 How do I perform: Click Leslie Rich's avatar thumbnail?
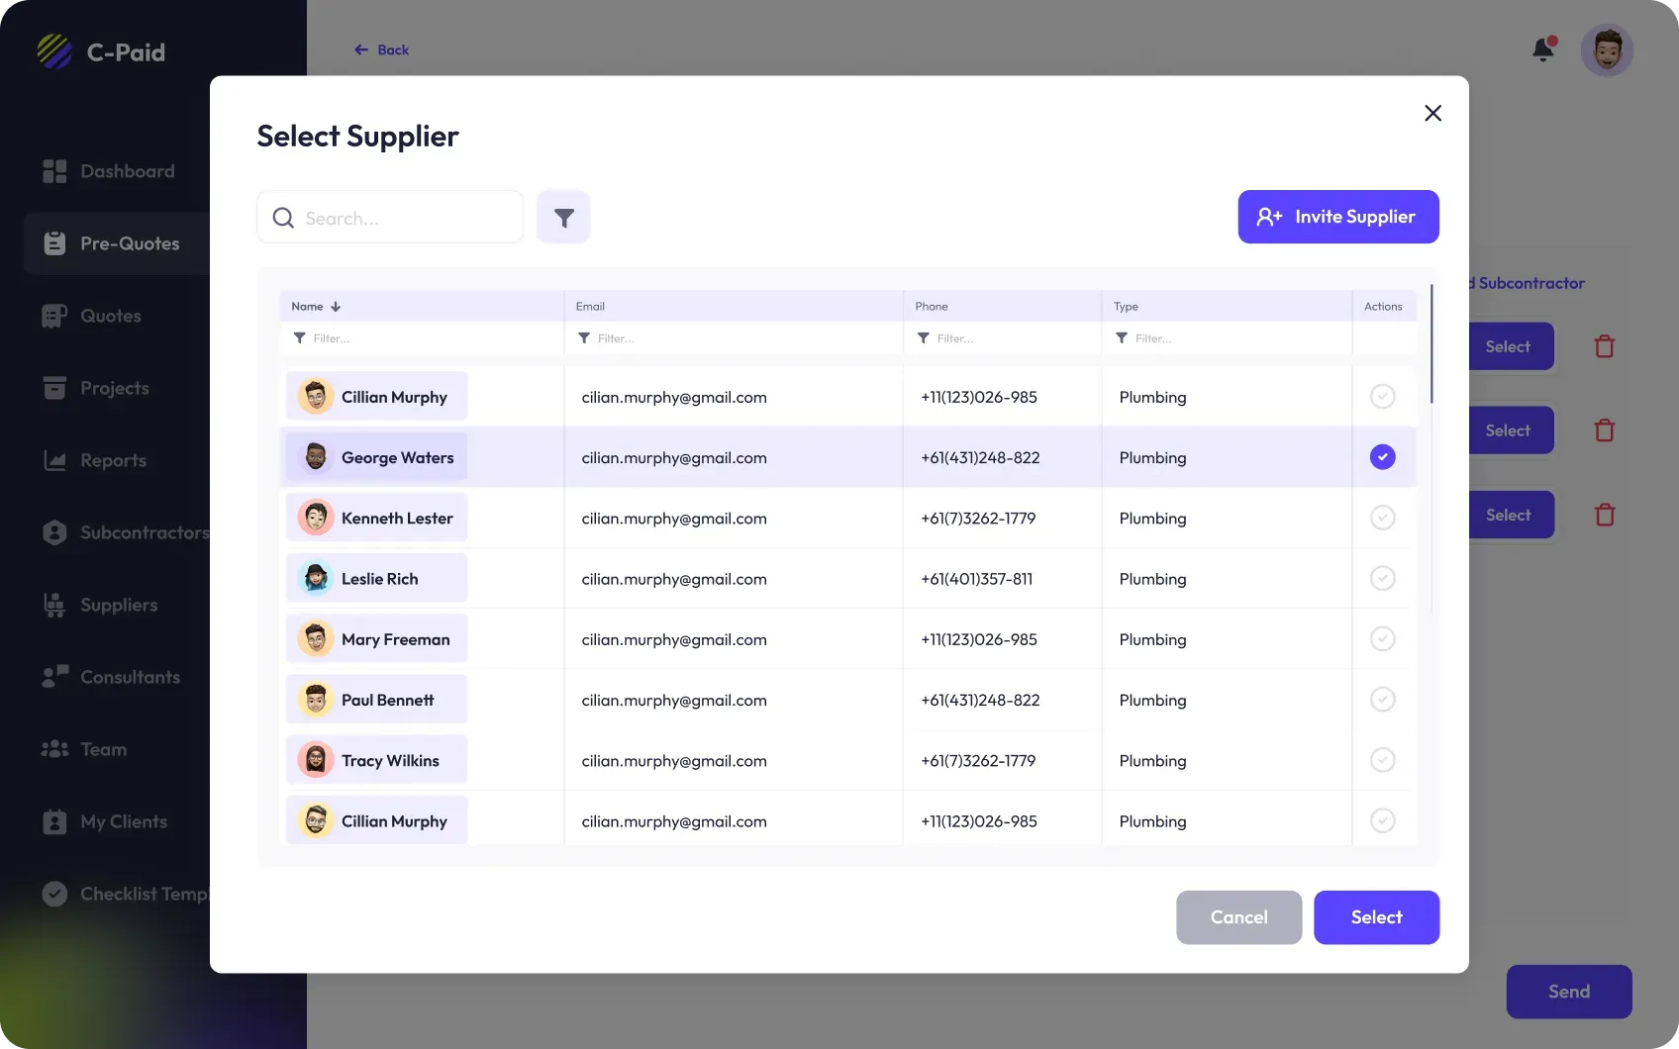pos(316,579)
